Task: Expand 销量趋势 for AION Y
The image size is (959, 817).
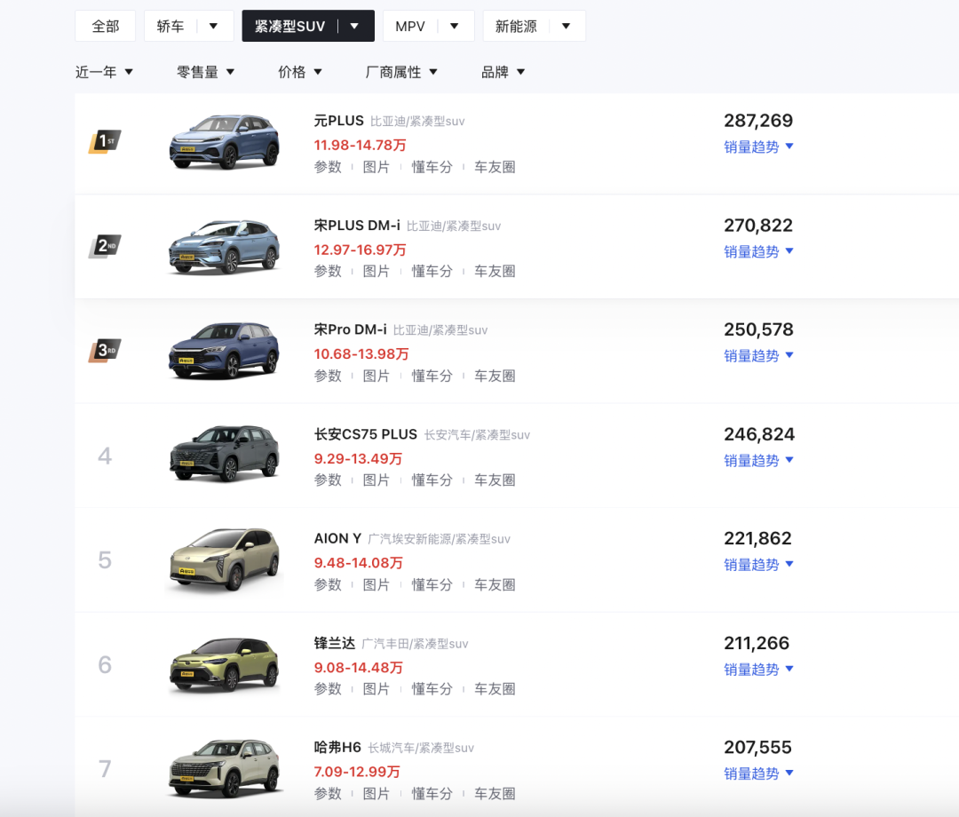Action: (x=758, y=565)
